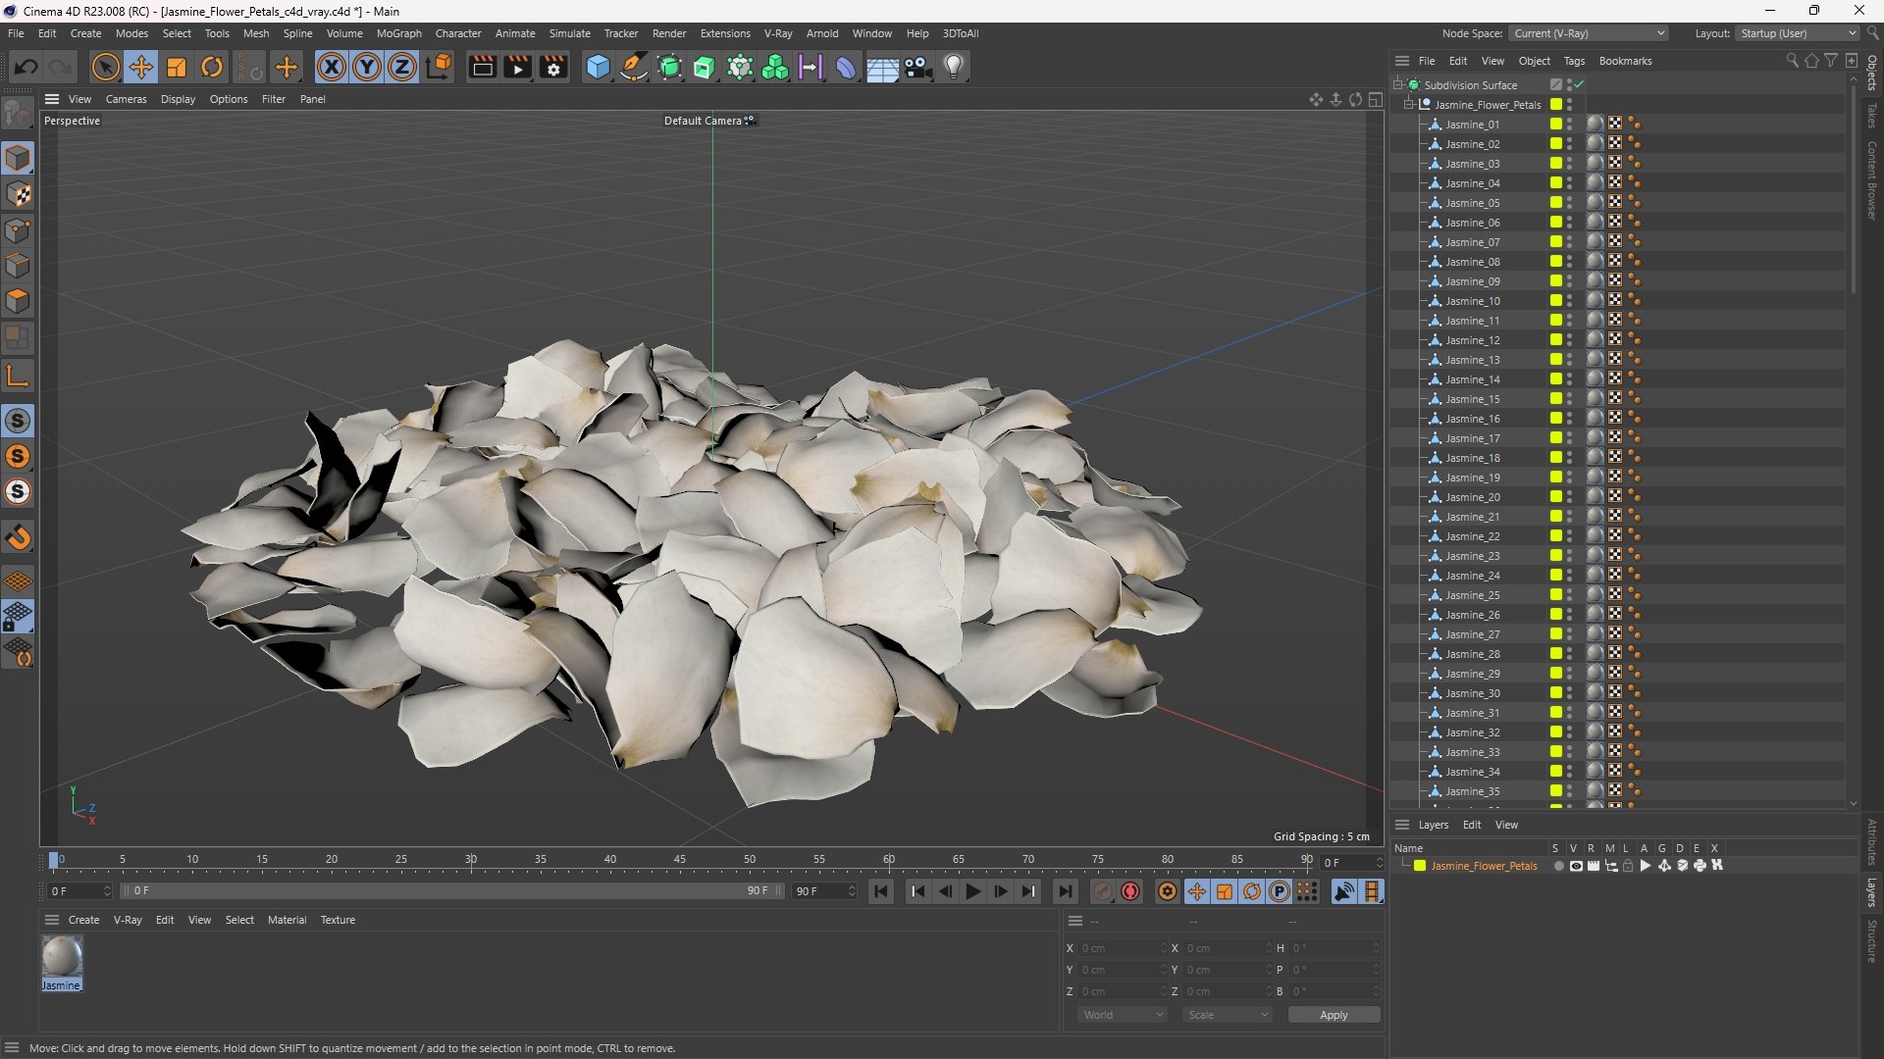
Task: Open the MoGraph menu
Action: [x=398, y=33]
